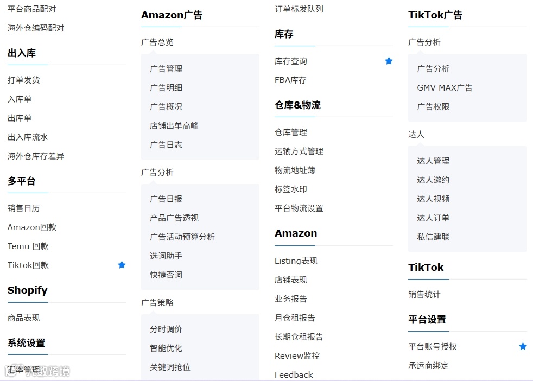
Task: Open 仓库管理 under 仓库&物流
Action: pos(290,132)
